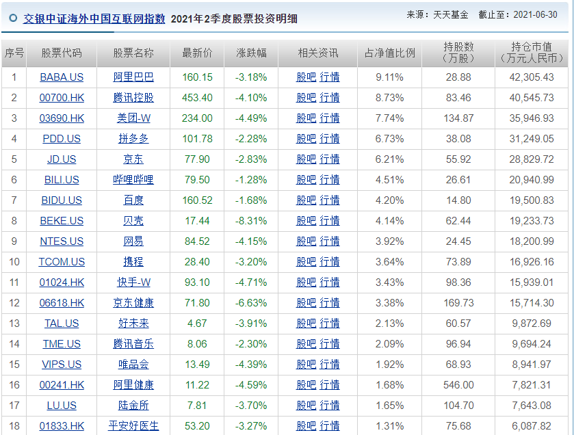Open 股吧 link in the 拼多多 row
This screenshot has height=435, width=574.
[x=306, y=139]
